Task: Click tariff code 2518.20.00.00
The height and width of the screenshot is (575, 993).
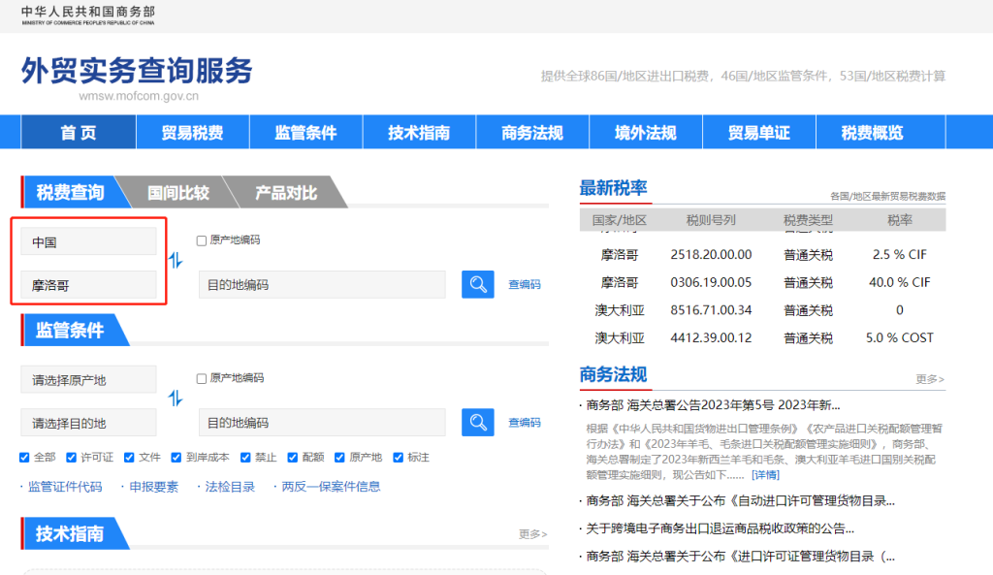Action: point(711,255)
